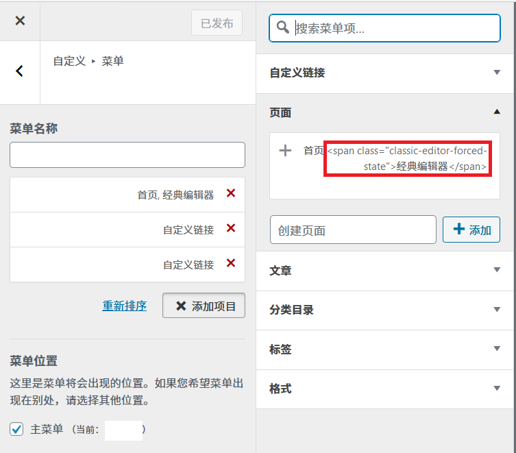516x453 pixels.
Task: Select the 自定义链接 section heading
Action: [297, 73]
